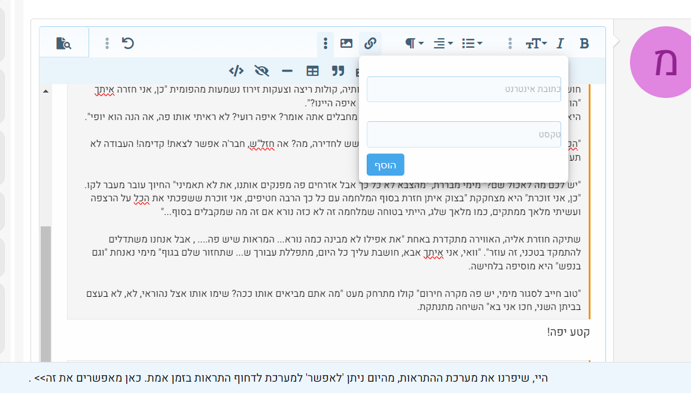691x393 pixels.
Task: Click the scroll up arrow of the editor
Action: (45, 91)
